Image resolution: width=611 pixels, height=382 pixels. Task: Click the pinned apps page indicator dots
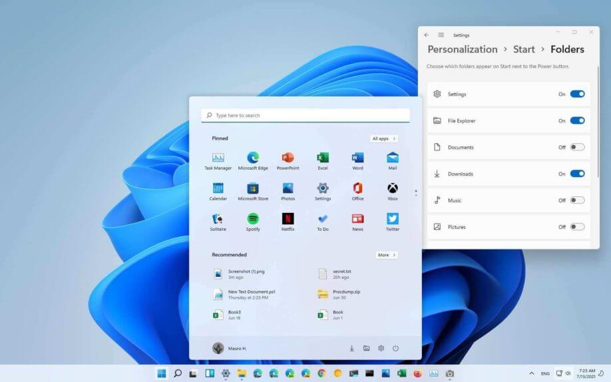click(416, 192)
